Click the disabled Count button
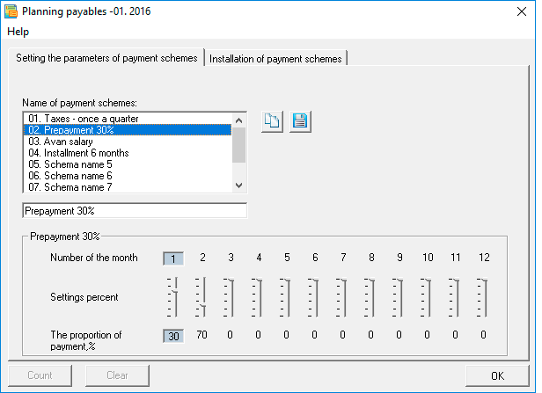This screenshot has width=542, height=393. [x=40, y=375]
